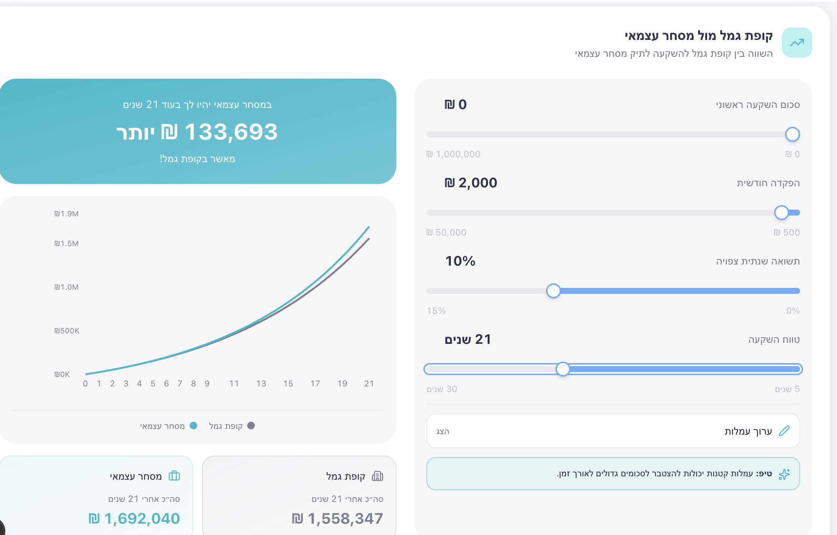Image resolution: width=837 pixels, height=535 pixels.
Task: Click the ₪ 0 initial investment value
Action: [455, 105]
